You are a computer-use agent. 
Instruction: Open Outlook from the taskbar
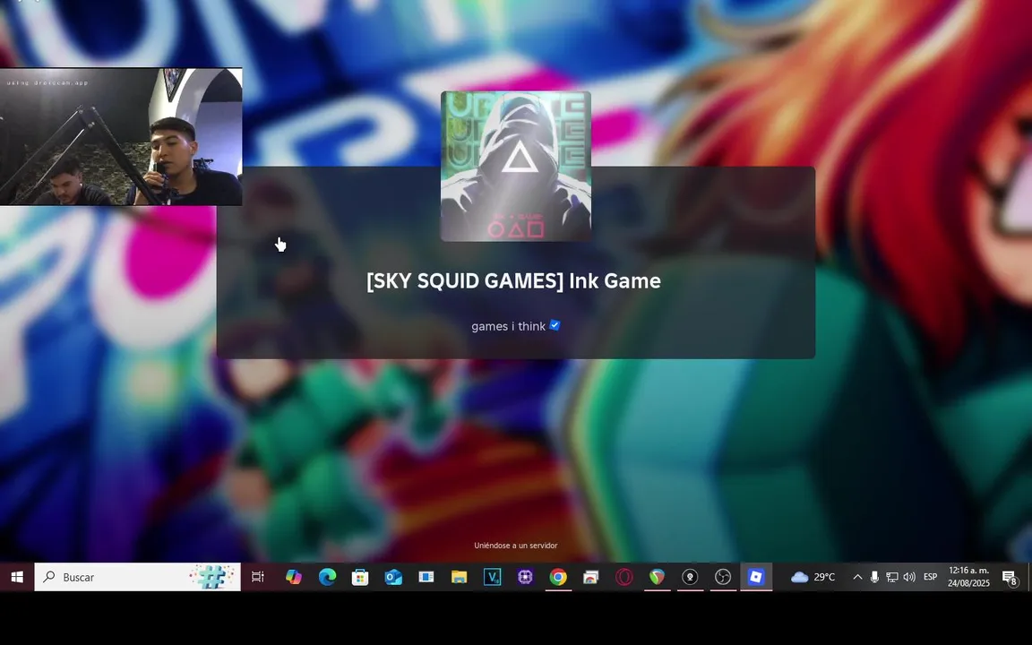pos(393,577)
